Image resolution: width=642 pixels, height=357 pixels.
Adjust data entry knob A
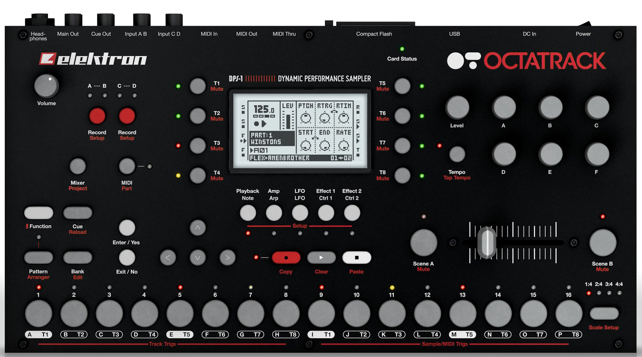504,107
